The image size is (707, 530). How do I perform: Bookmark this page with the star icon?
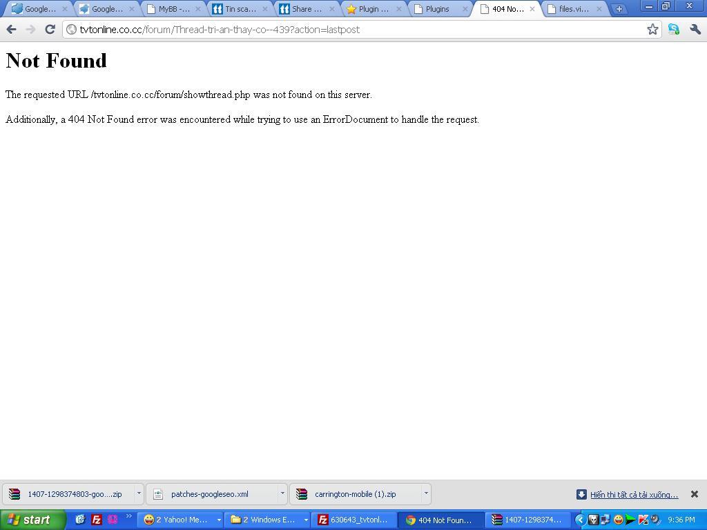tap(652, 29)
